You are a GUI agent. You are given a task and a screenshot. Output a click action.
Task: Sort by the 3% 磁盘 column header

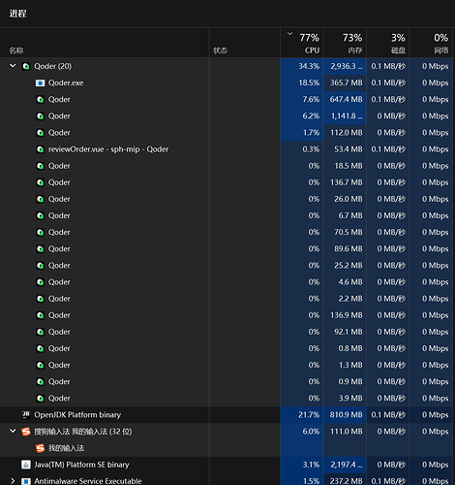click(388, 43)
